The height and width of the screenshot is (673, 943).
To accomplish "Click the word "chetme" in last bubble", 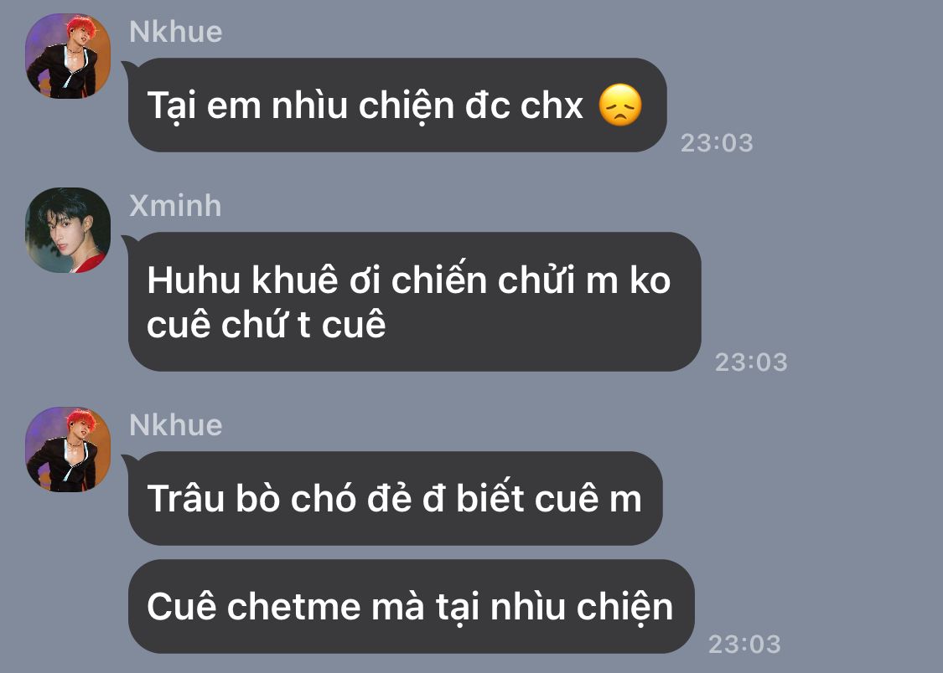I will point(293,606).
